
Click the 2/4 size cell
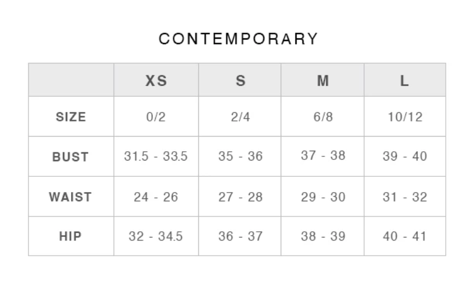point(240,117)
